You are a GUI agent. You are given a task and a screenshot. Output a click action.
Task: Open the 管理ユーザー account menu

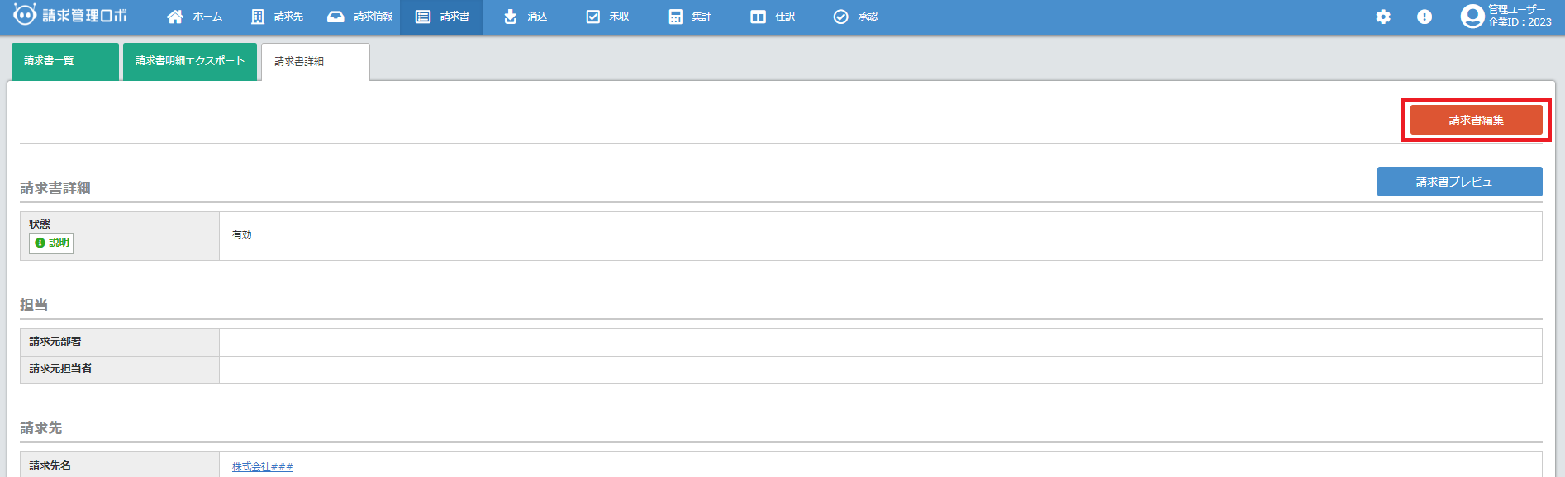(1506, 16)
